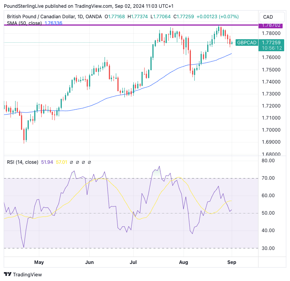Open the CAD currency selector
The image size is (290, 281).
pyautogui.click(x=268, y=17)
